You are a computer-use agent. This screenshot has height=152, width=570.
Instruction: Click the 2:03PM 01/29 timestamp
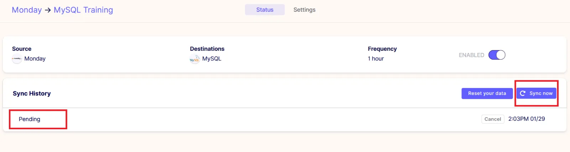(x=527, y=119)
